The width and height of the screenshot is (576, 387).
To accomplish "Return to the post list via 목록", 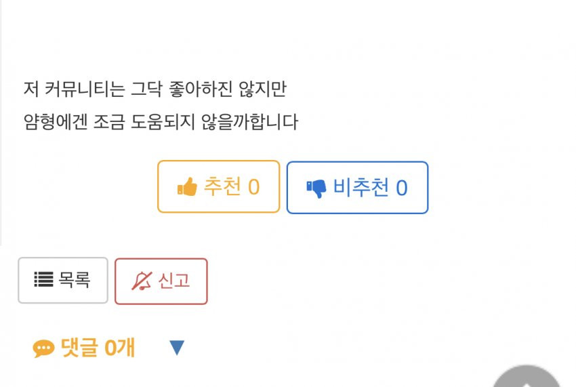I will (x=63, y=280).
